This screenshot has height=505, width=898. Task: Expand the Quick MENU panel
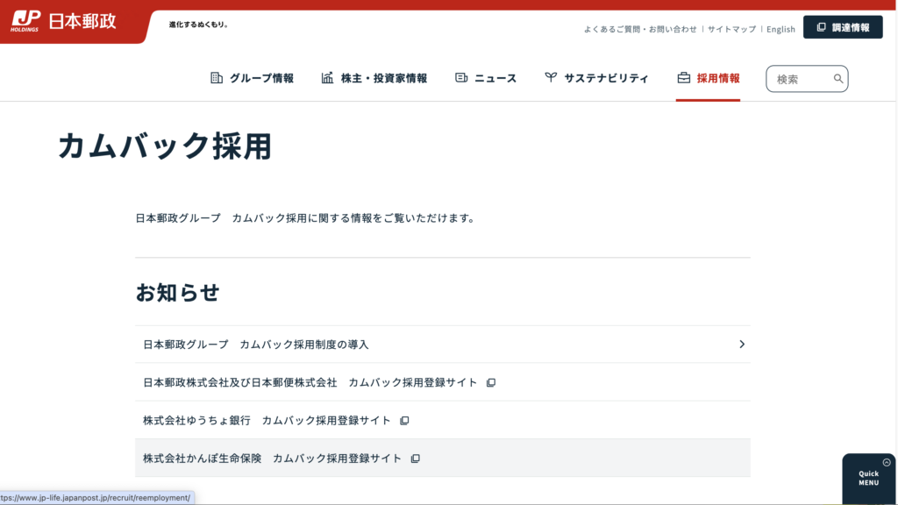tap(869, 479)
